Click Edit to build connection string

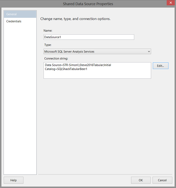pos(160,66)
